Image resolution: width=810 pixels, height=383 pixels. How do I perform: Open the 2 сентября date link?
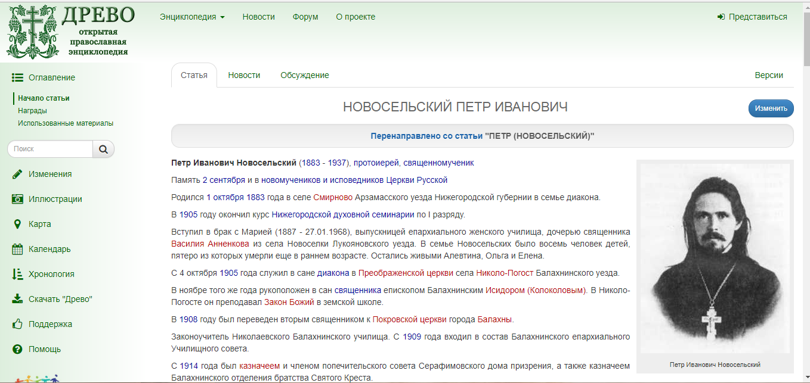224,180
